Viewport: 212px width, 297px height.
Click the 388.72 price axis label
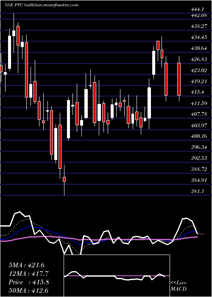click(x=199, y=169)
